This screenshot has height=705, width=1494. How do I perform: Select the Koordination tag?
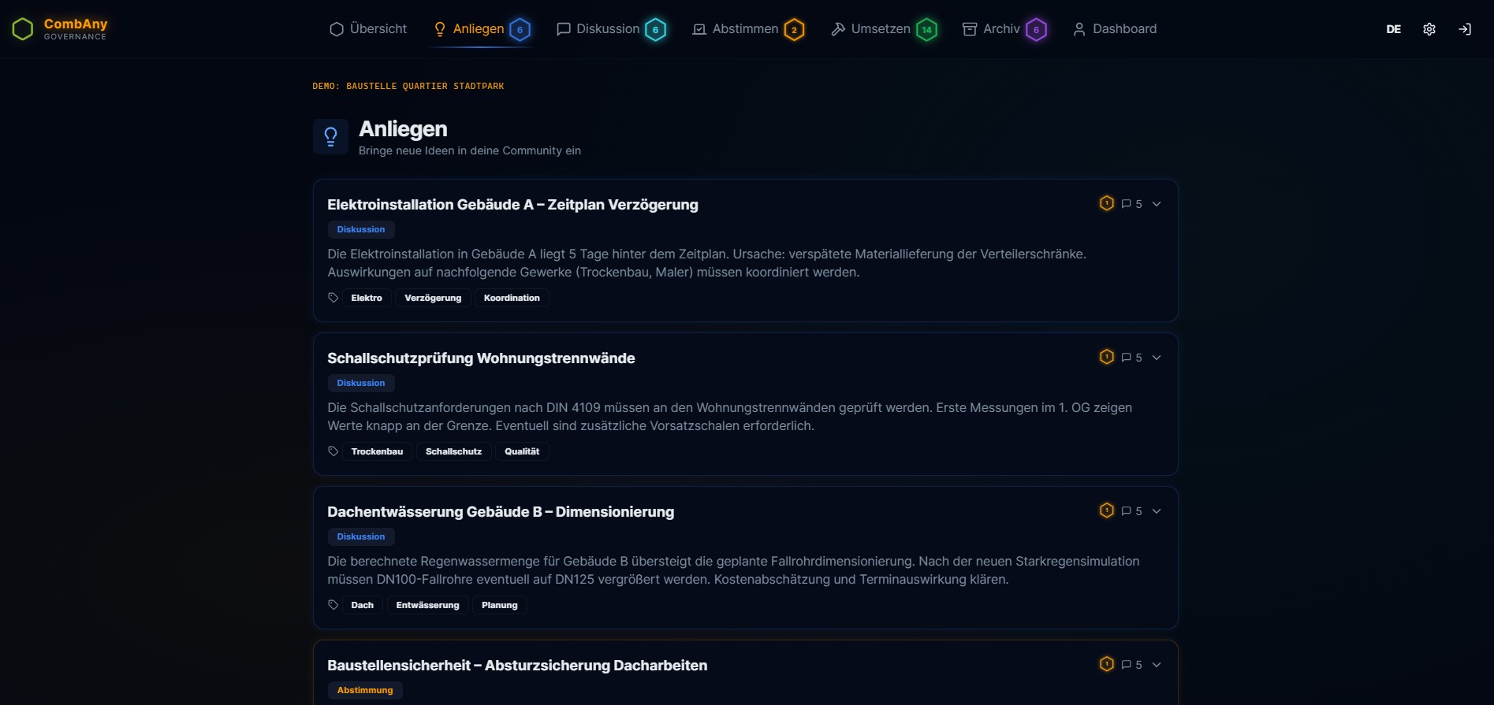512,298
